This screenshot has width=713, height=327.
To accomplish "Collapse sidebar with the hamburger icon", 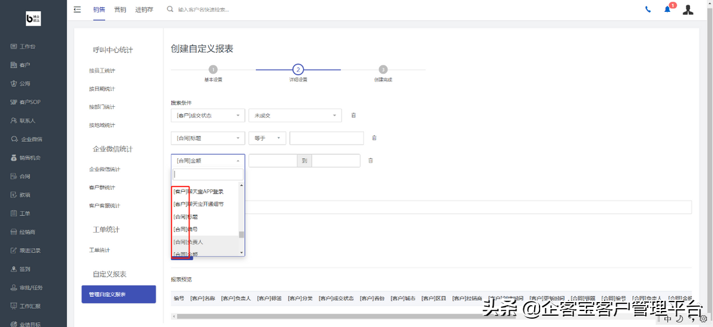I will [x=77, y=9].
